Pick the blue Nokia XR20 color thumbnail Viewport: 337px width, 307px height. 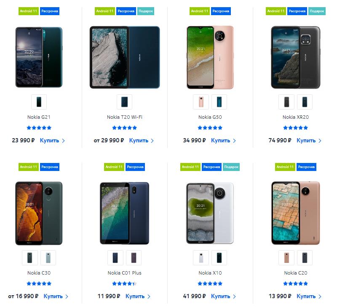point(305,102)
